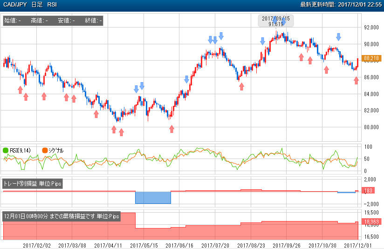The height and width of the screenshot is (249, 384).
Task: Click the 2017/09/26 date axis label
Action: click(287, 245)
